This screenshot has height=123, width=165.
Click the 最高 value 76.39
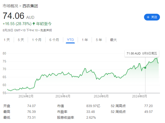click(31, 112)
